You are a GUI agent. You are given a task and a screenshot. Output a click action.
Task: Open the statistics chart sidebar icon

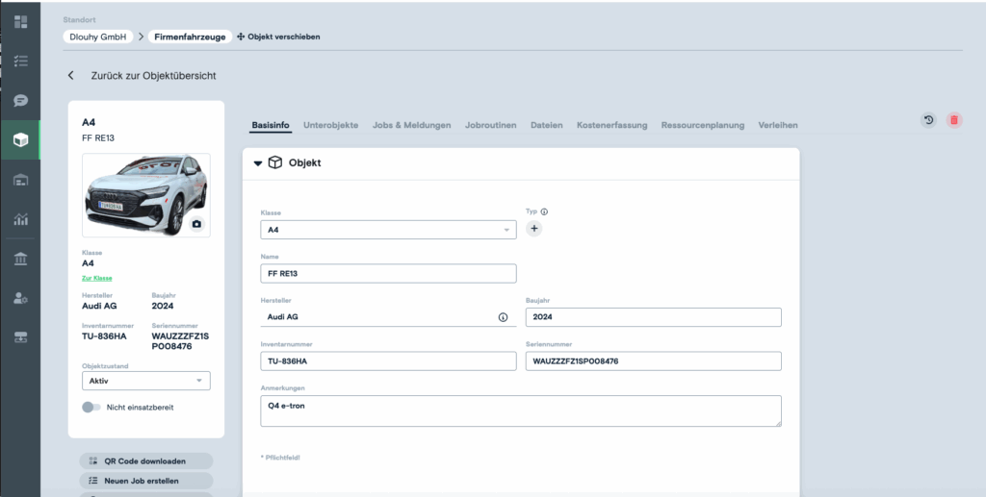pos(20,219)
